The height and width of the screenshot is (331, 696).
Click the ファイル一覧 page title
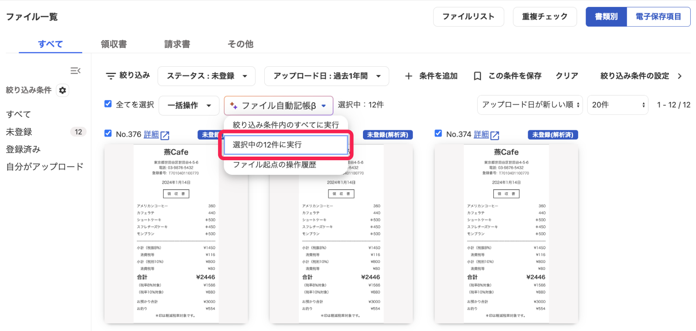[32, 17]
